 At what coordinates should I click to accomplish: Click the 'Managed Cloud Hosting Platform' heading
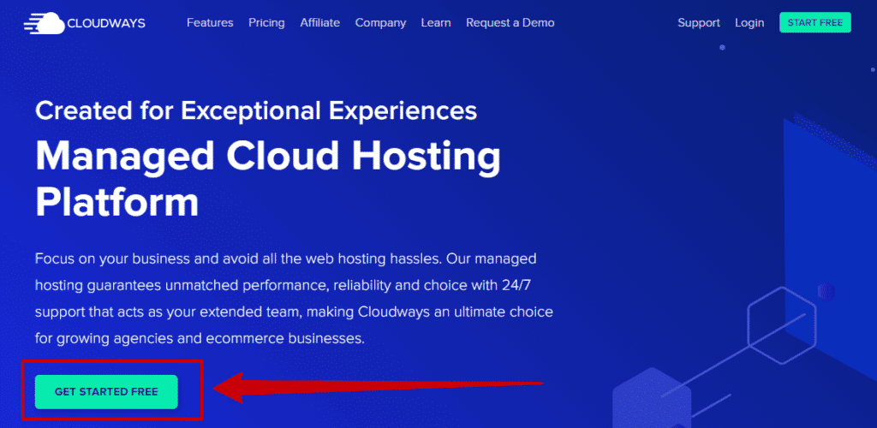(x=268, y=180)
